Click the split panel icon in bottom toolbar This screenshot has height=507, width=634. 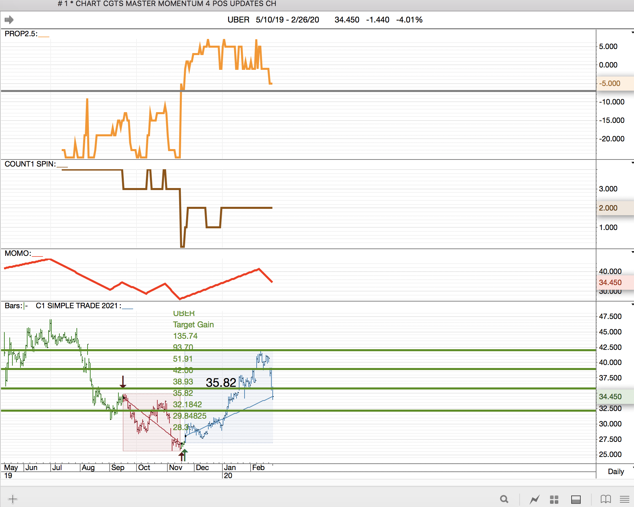tap(576, 499)
